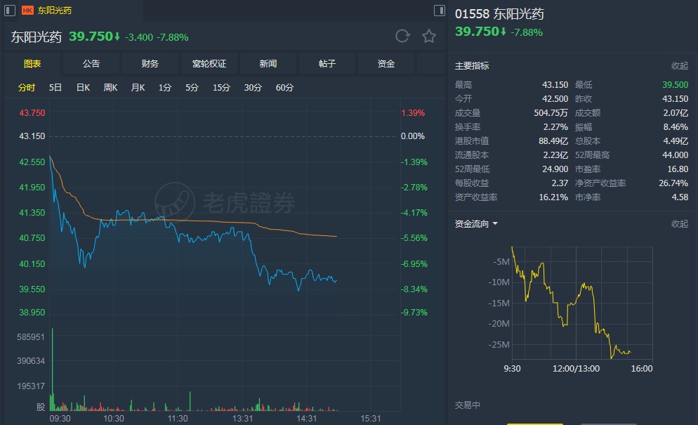This screenshot has height=425, width=698.
Task: Click the refresh quote icon
Action: (x=402, y=37)
